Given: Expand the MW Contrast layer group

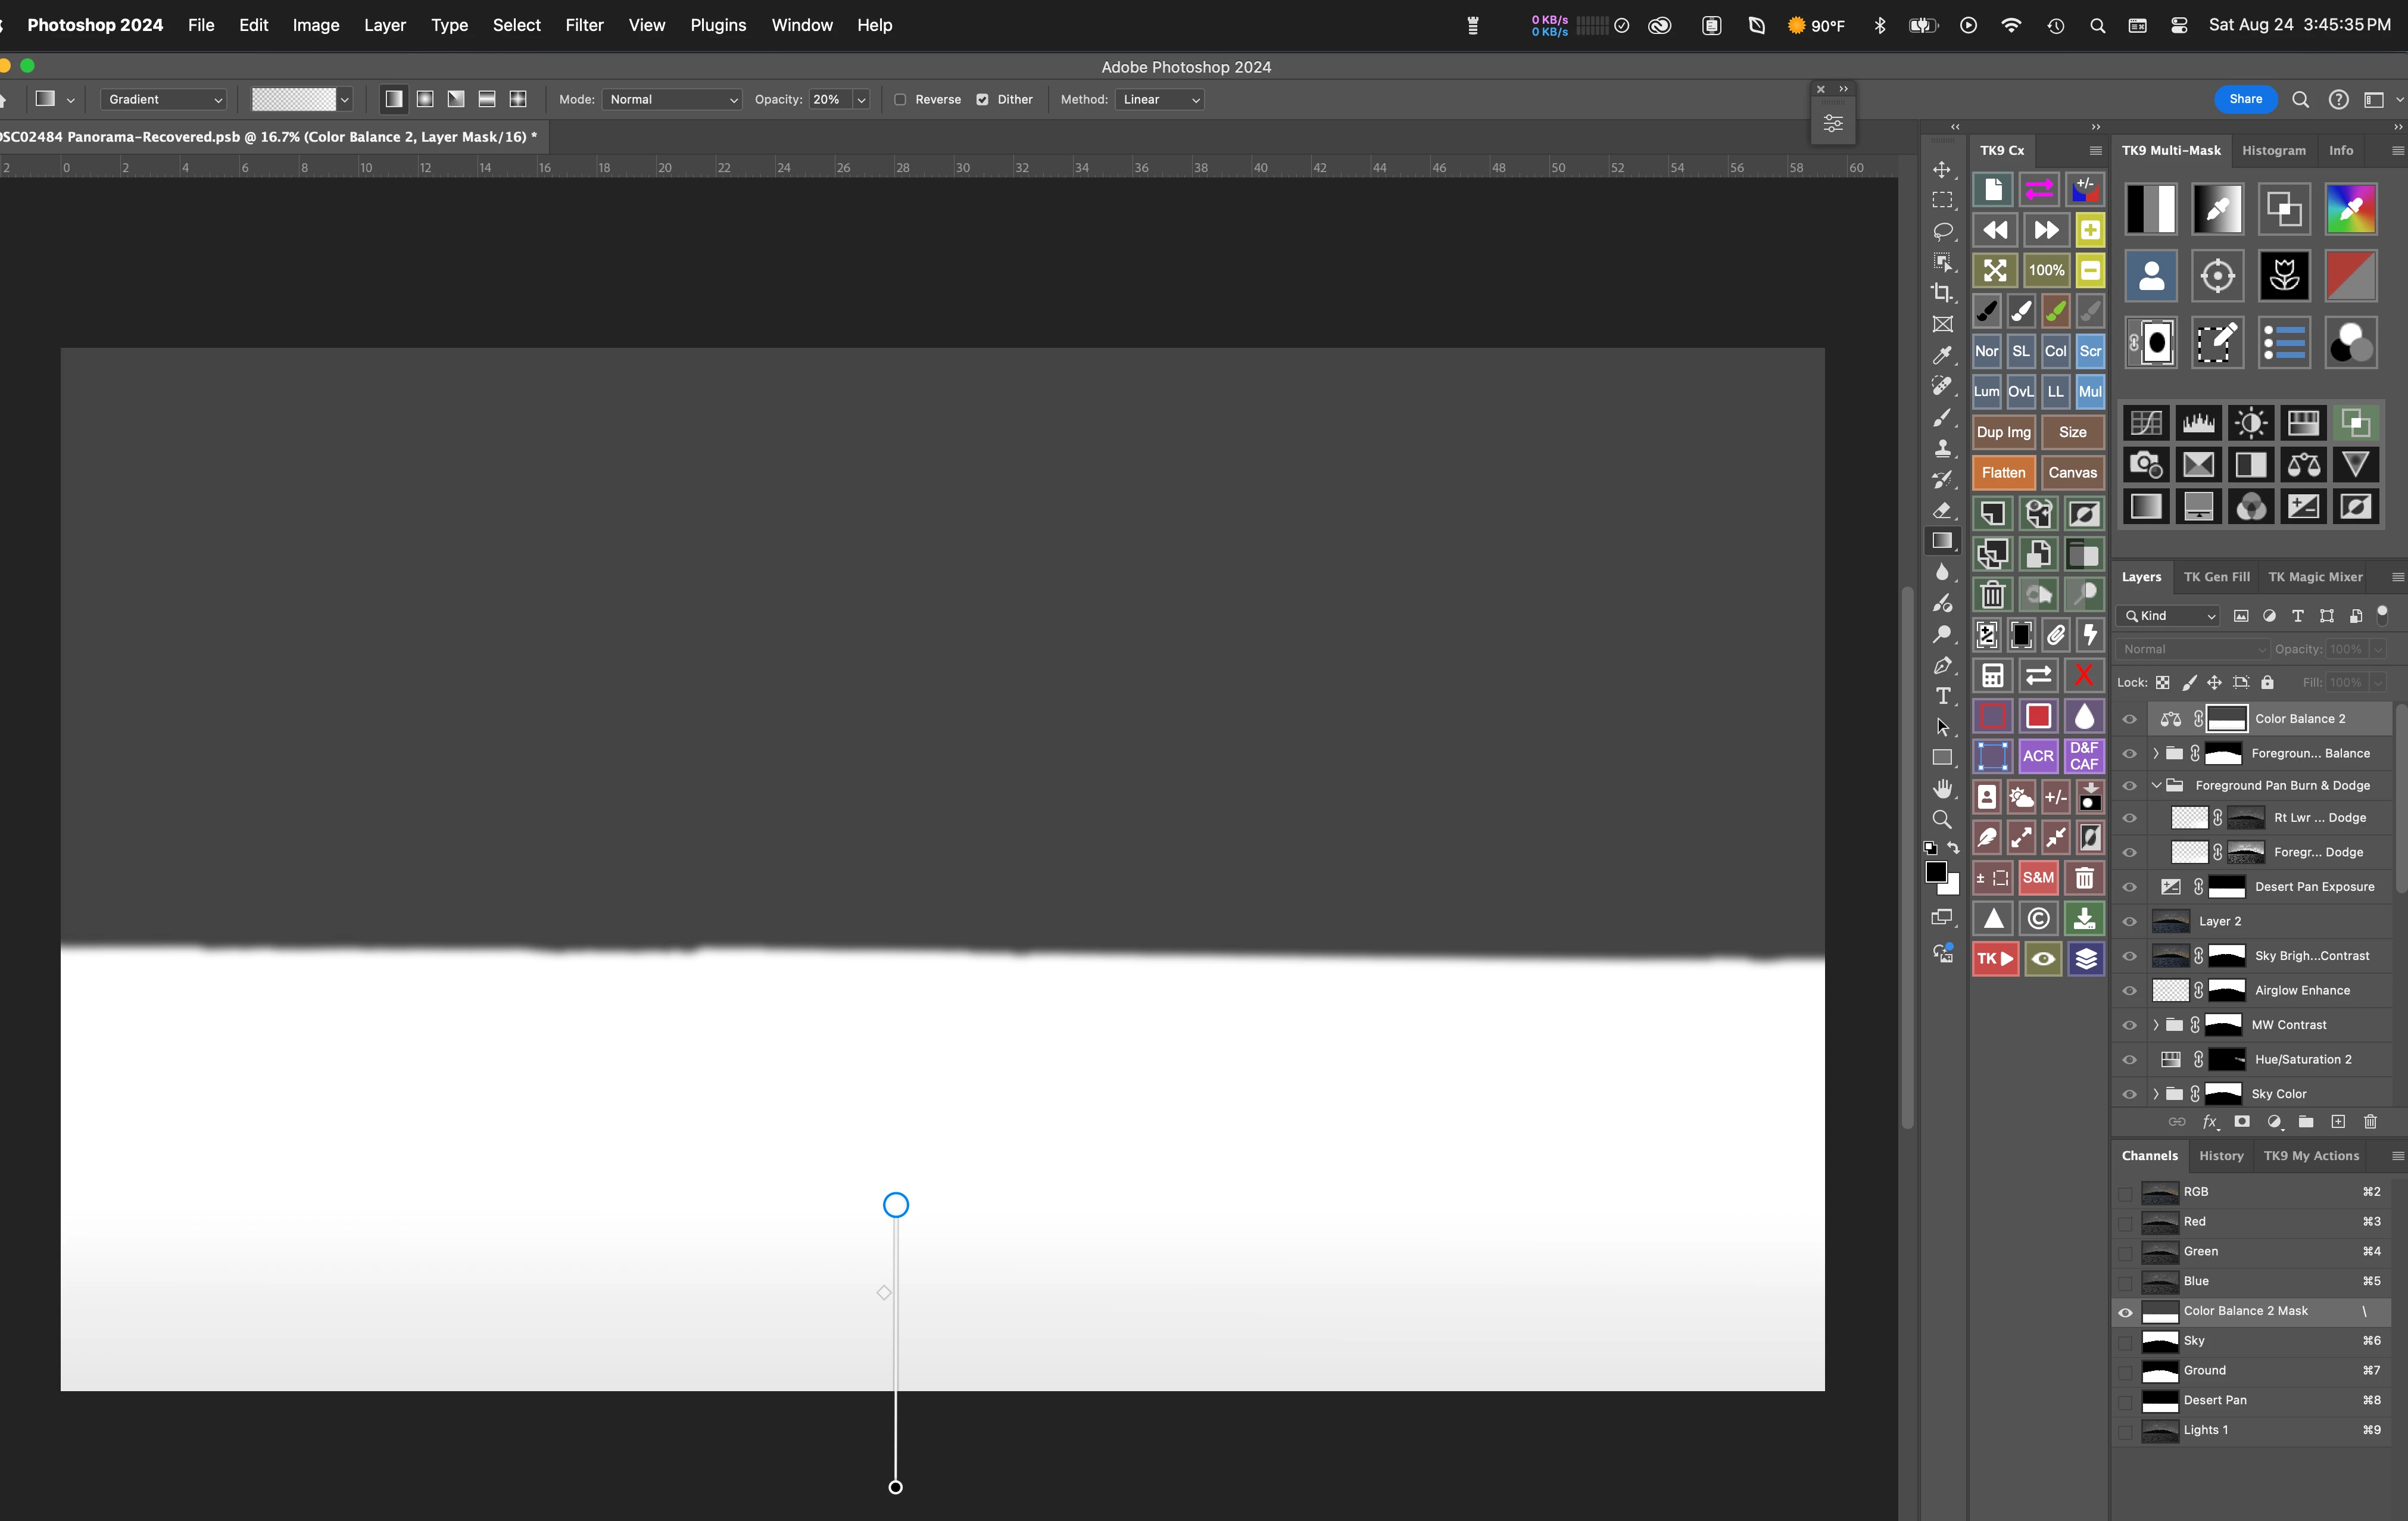Looking at the screenshot, I should click(2156, 1025).
